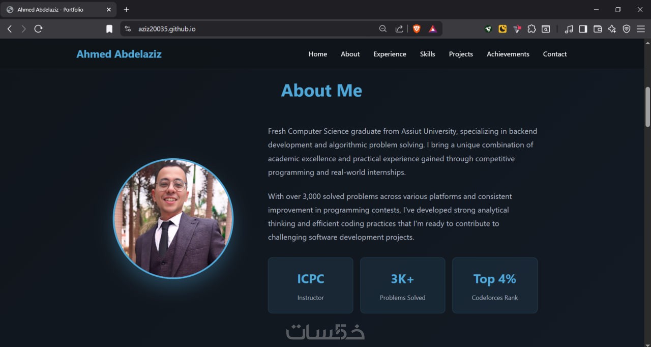View site information icon in address bar
This screenshot has width=651, height=347.
pos(128,29)
